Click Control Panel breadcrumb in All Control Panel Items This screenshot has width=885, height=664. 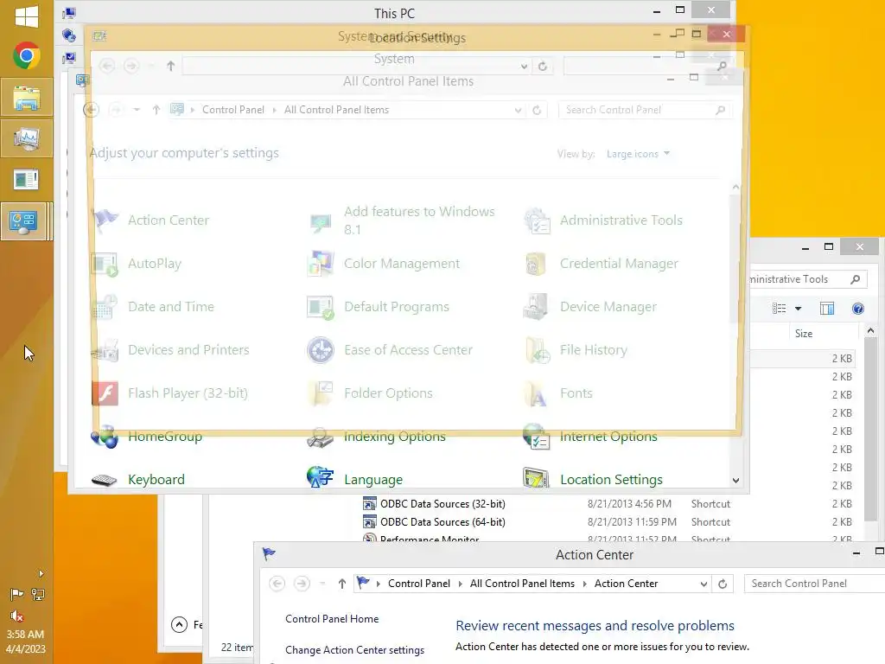(233, 110)
